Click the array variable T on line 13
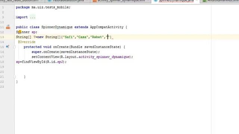 [34, 37]
